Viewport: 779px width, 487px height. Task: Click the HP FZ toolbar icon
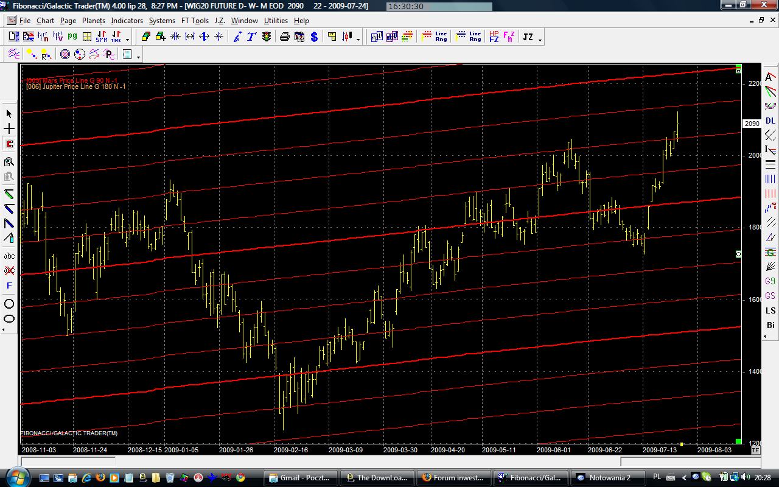pos(494,37)
